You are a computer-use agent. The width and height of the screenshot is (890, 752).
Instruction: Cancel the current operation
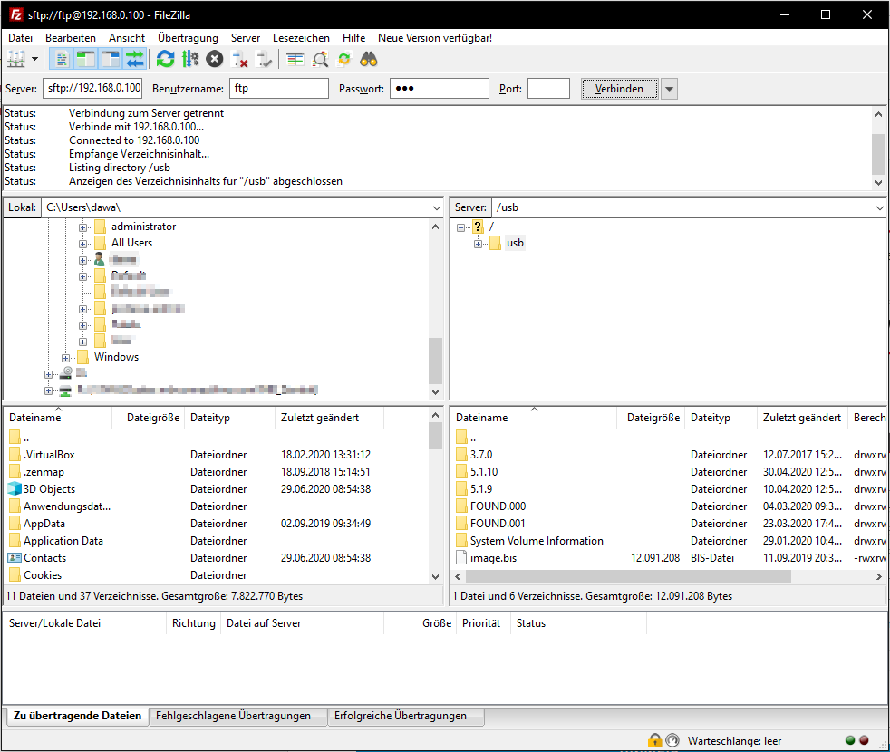coord(215,59)
